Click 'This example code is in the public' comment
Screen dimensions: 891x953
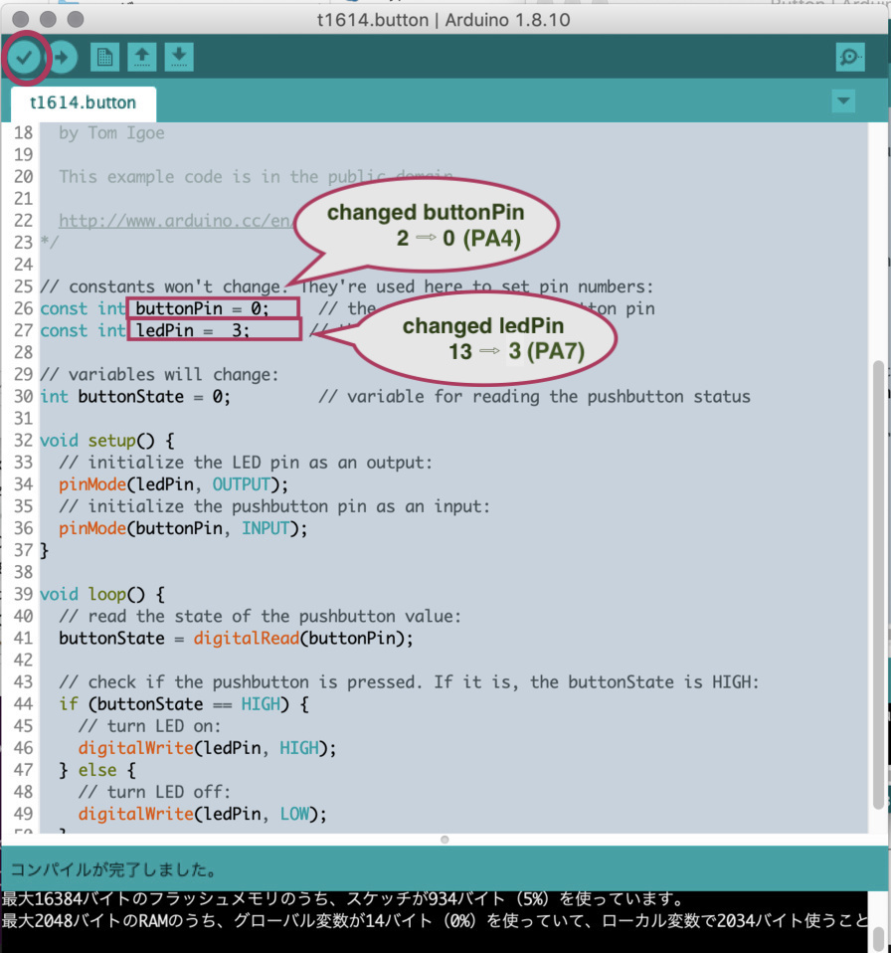pos(256,177)
